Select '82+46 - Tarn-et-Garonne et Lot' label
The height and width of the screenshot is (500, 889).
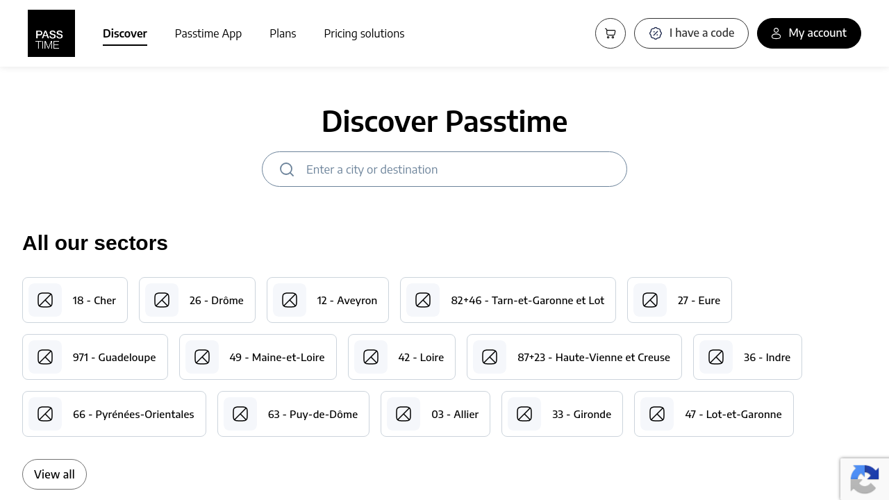point(528,300)
